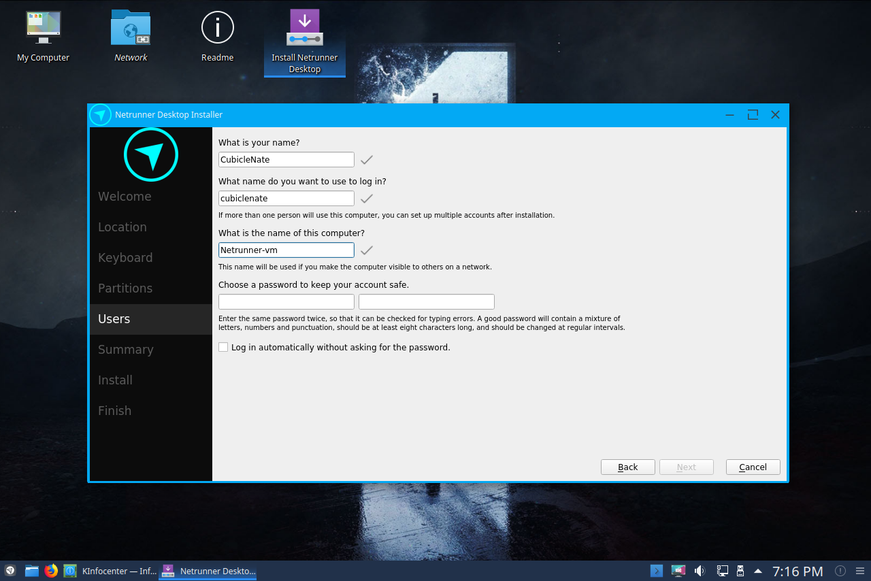Viewport: 871px width, 581px height.
Task: Click the Next button
Action: click(687, 467)
